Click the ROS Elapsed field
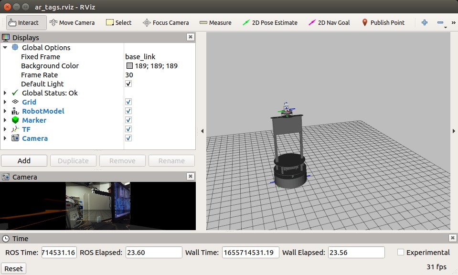Image resolution: width=458 pixels, height=275 pixels. [x=154, y=252]
